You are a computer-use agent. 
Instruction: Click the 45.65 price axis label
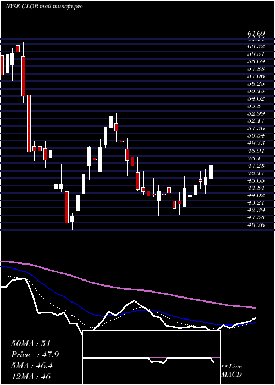pyautogui.click(x=256, y=180)
